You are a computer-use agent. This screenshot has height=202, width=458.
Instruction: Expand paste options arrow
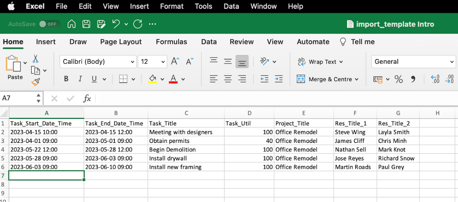(x=25, y=63)
